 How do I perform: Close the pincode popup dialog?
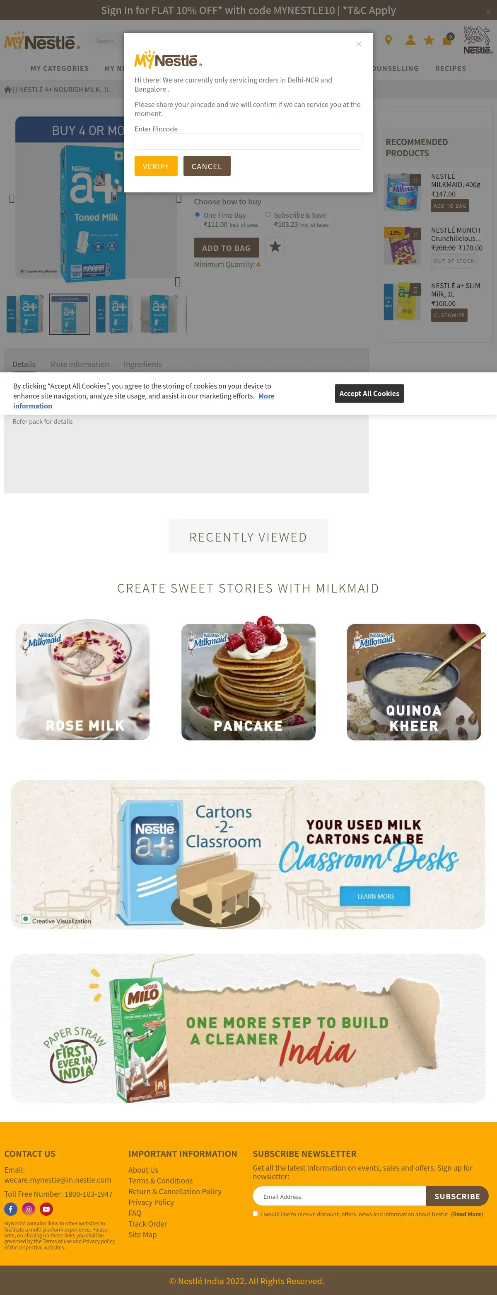[x=359, y=44]
